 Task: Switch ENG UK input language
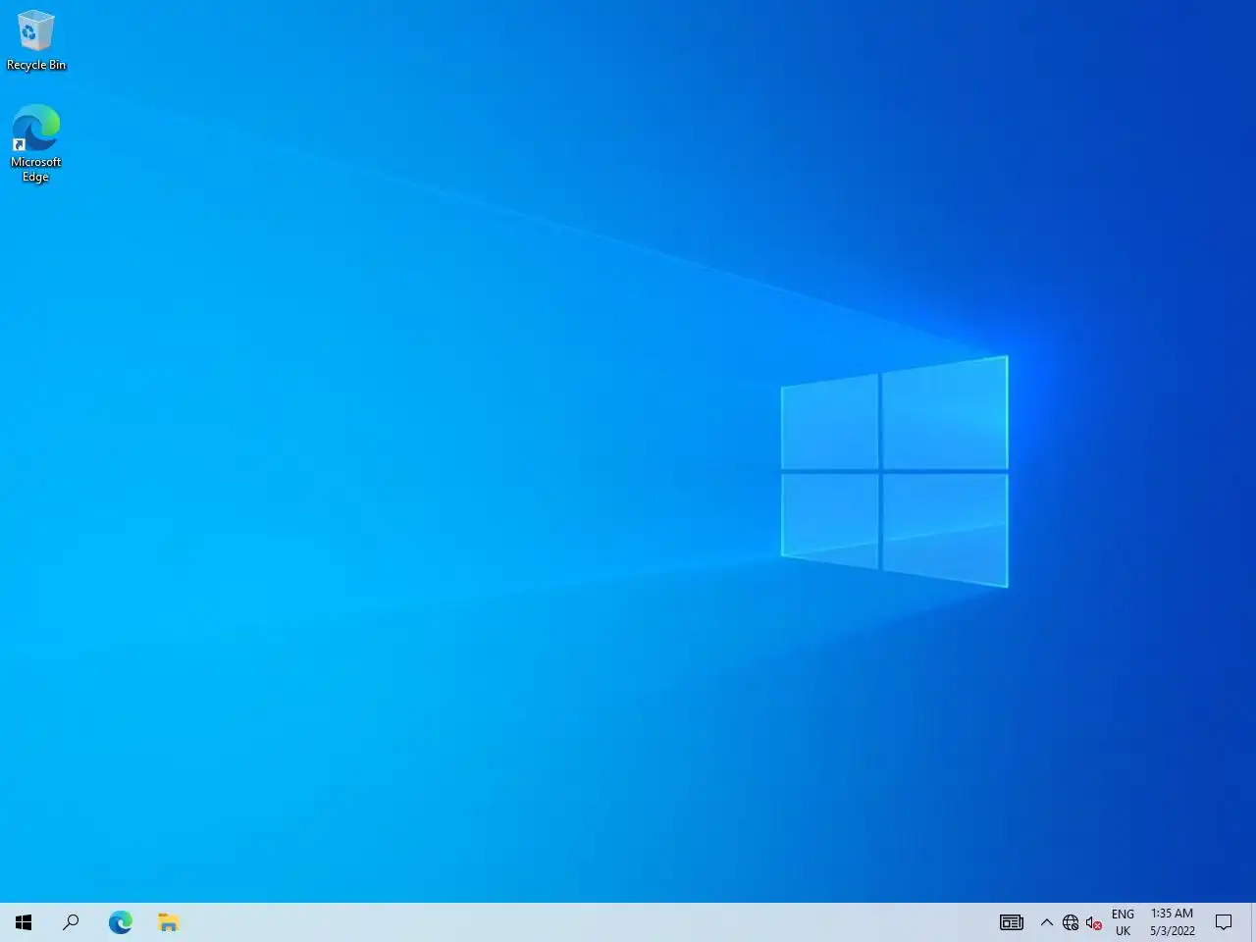pos(1123,922)
